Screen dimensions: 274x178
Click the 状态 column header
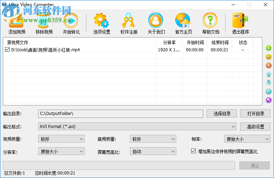tap(242, 42)
